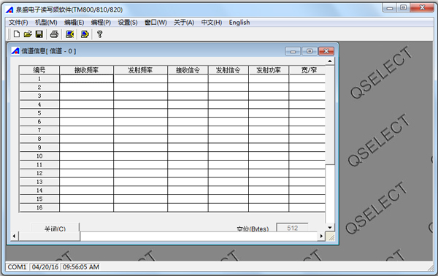Click transmit power cell in row 2
438x276 pixels.
(269, 88)
